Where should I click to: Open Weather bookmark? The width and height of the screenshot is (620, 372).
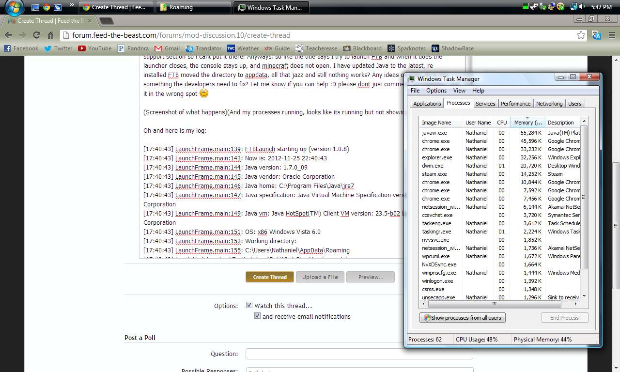click(243, 48)
